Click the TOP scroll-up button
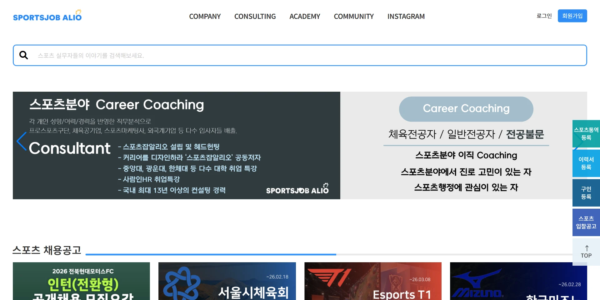 tap(586, 252)
